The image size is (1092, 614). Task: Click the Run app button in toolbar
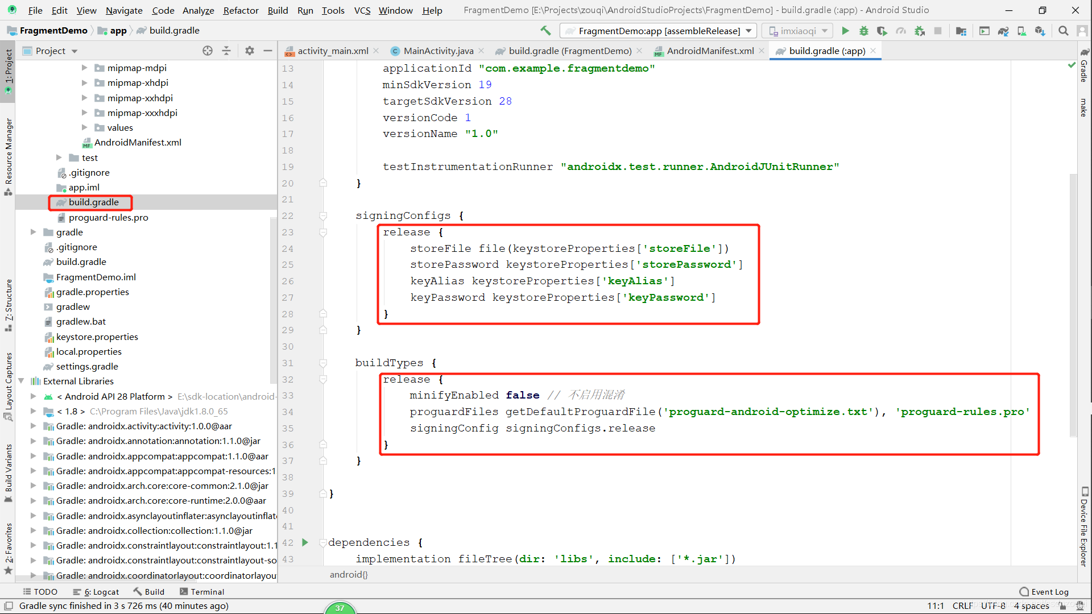(x=845, y=31)
